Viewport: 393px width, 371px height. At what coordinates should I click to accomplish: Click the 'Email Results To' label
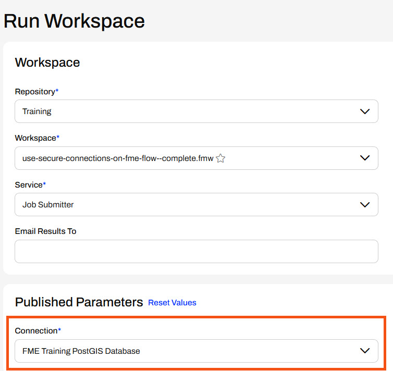click(x=45, y=231)
